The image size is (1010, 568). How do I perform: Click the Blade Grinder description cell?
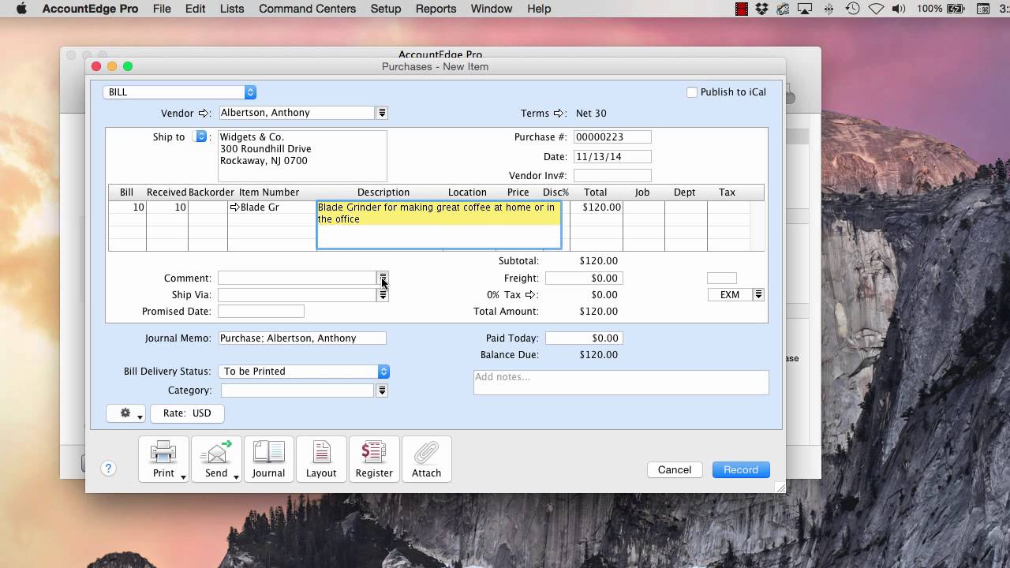pos(439,225)
